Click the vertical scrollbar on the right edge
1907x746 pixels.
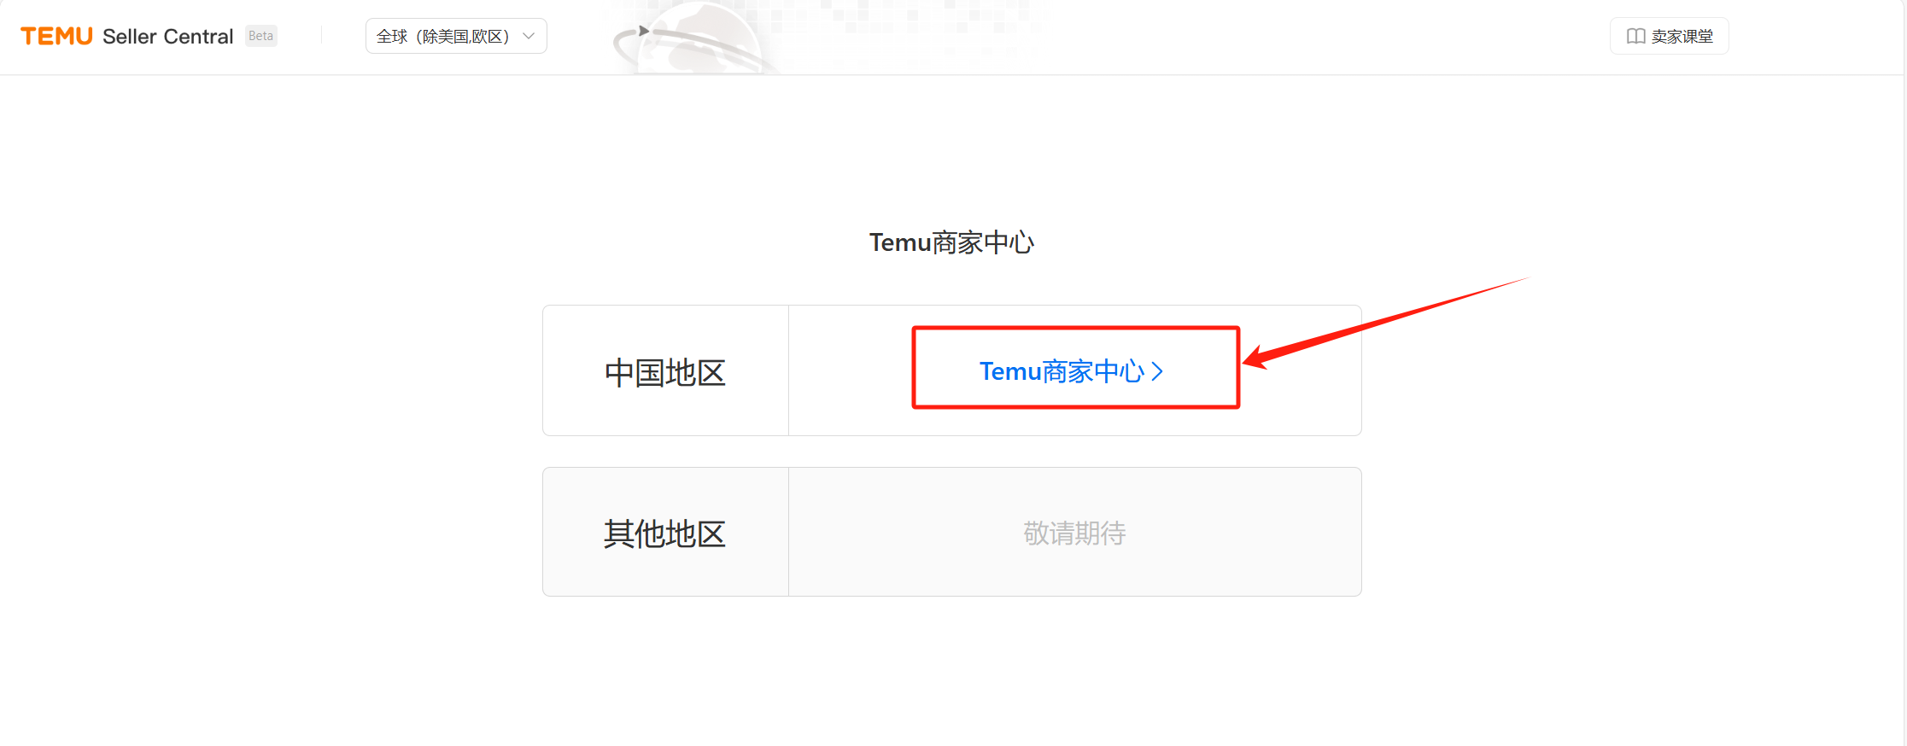click(1904, 373)
